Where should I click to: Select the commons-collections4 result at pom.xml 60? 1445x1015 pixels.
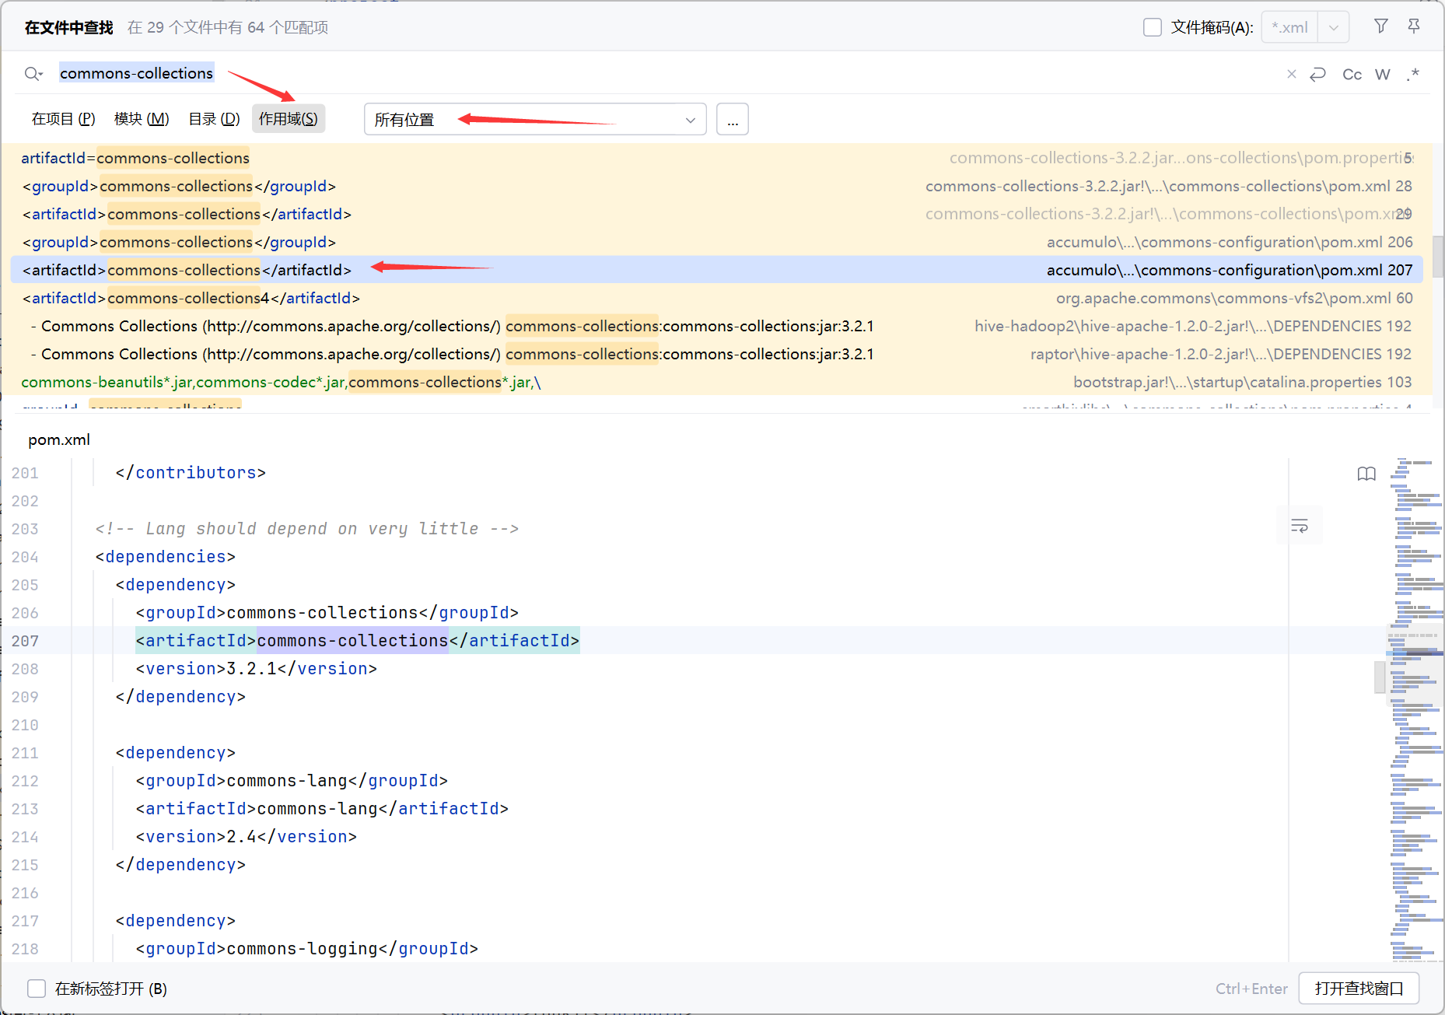pos(717,298)
